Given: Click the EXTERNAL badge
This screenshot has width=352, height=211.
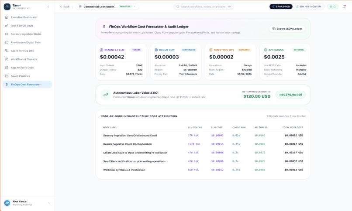Looking at the screenshot, I should [299, 50].
